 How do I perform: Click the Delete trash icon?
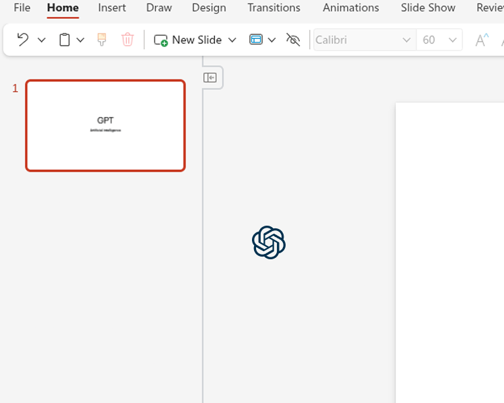pyautogui.click(x=127, y=40)
